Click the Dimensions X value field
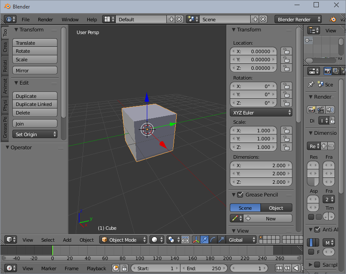 click(261, 165)
